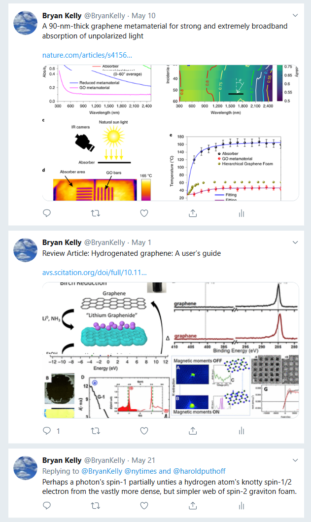
Task: Open the May 10 tweet options chevron
Action: click(x=295, y=15)
